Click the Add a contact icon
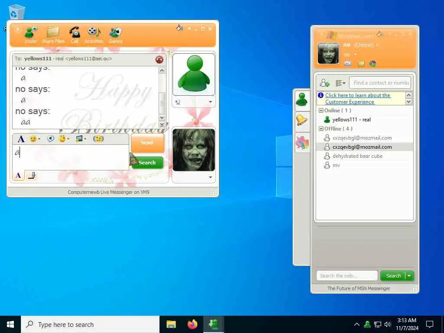Viewport: 444px width, 333px height. [x=324, y=83]
